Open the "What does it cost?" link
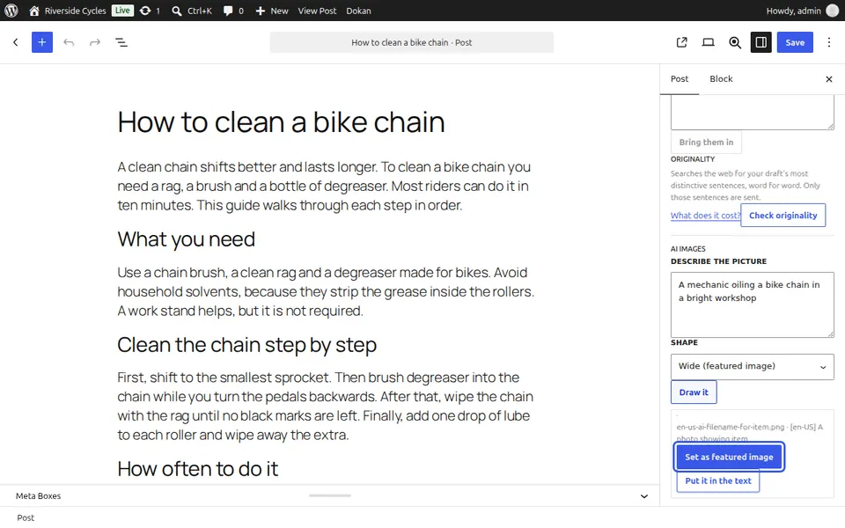The width and height of the screenshot is (845, 528). tap(705, 216)
